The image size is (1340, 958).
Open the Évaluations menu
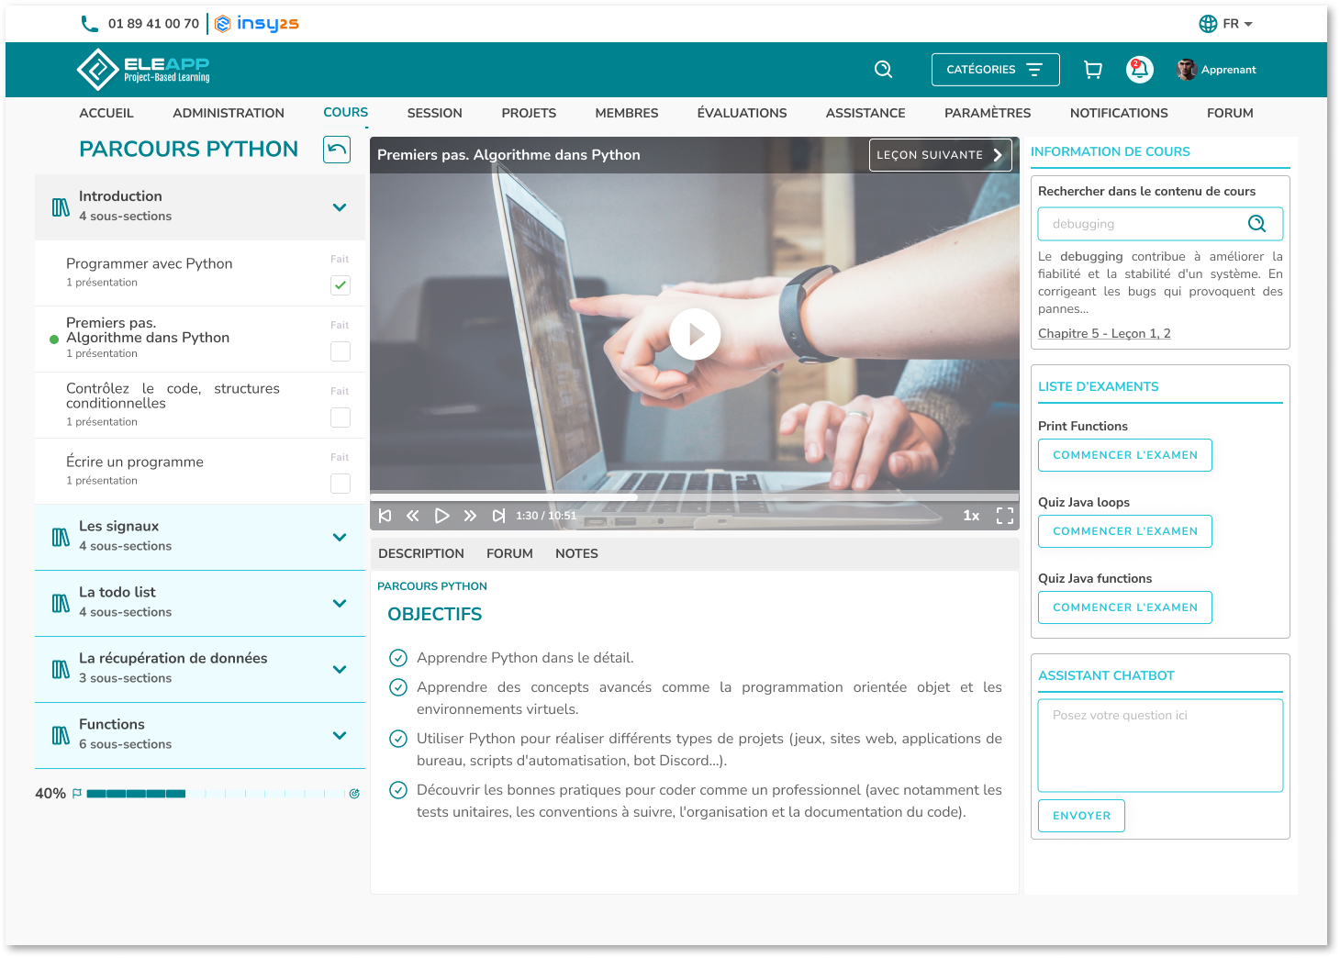coord(742,113)
